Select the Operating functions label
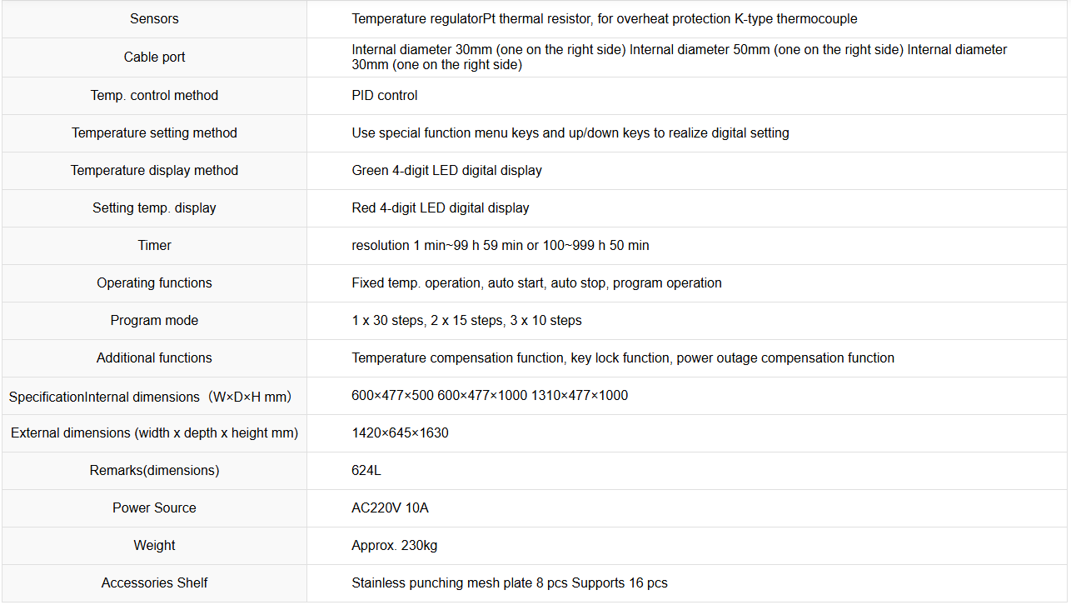The width and height of the screenshot is (1071, 605). [x=154, y=282]
